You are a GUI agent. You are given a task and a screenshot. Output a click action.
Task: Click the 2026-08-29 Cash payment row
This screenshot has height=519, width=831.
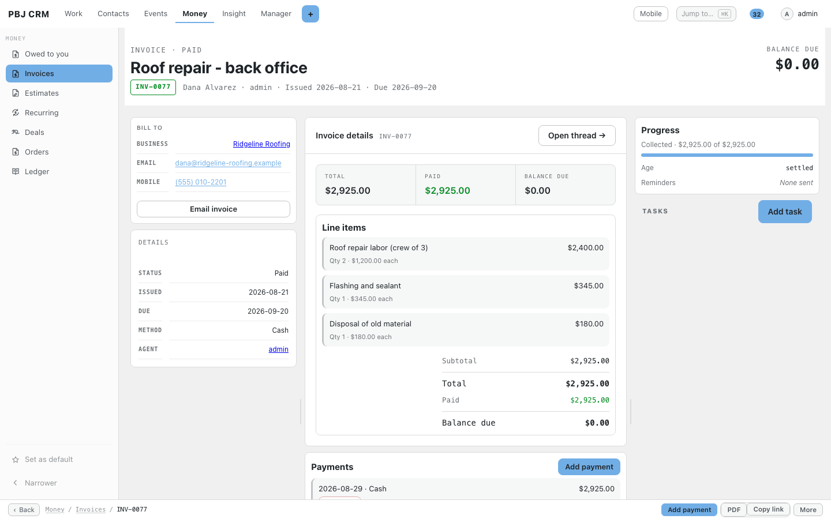[466, 489]
